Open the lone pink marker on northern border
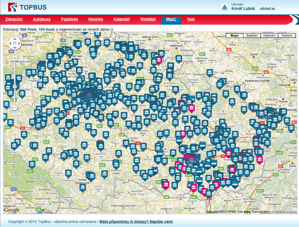The width and height of the screenshot is (299, 227). click(159, 60)
